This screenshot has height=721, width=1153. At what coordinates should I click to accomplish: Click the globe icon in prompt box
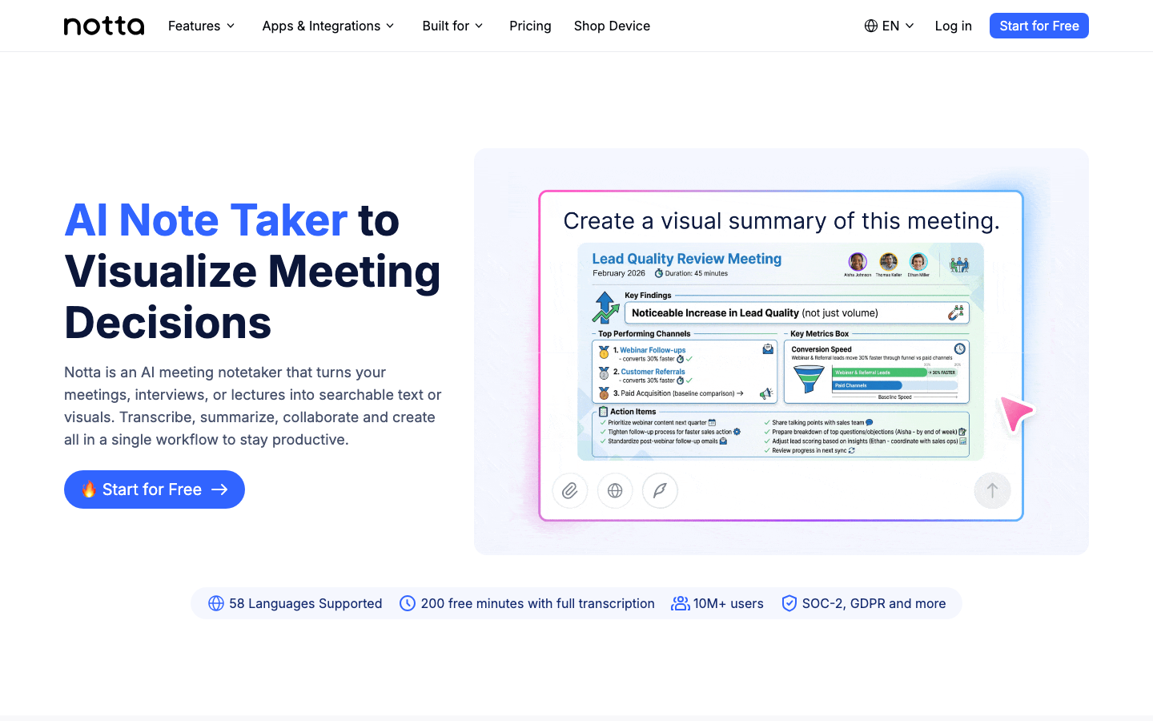point(615,491)
